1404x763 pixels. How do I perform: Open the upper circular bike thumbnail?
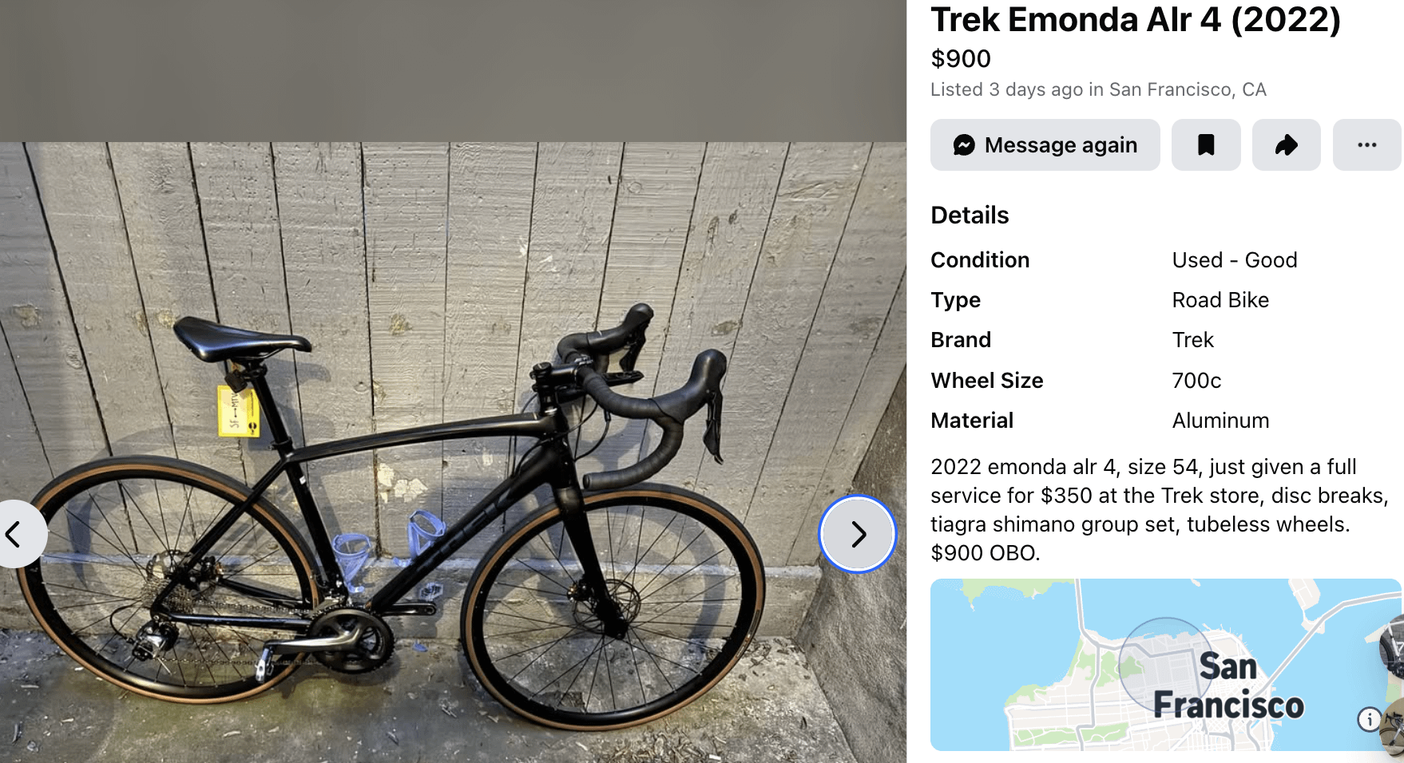pos(1396,645)
